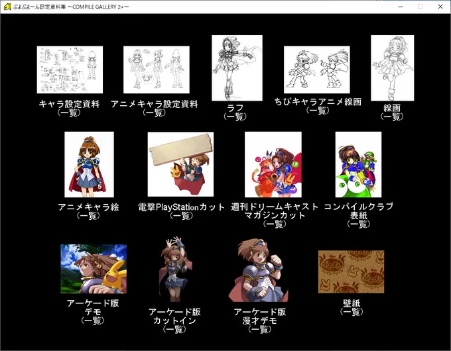This screenshot has height=351, width=451.
Task: Click the アーケード版 デモ label text
Action: coord(93,308)
